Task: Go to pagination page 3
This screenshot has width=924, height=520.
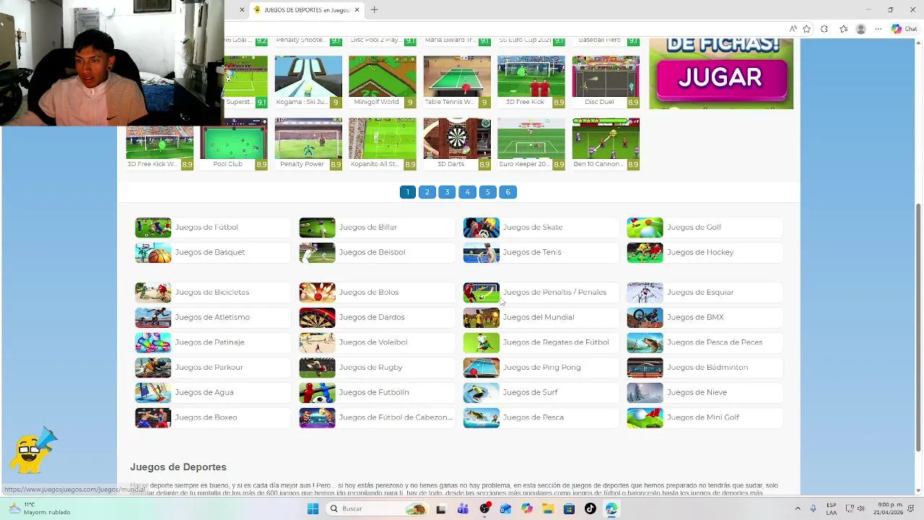Action: pyautogui.click(x=447, y=192)
